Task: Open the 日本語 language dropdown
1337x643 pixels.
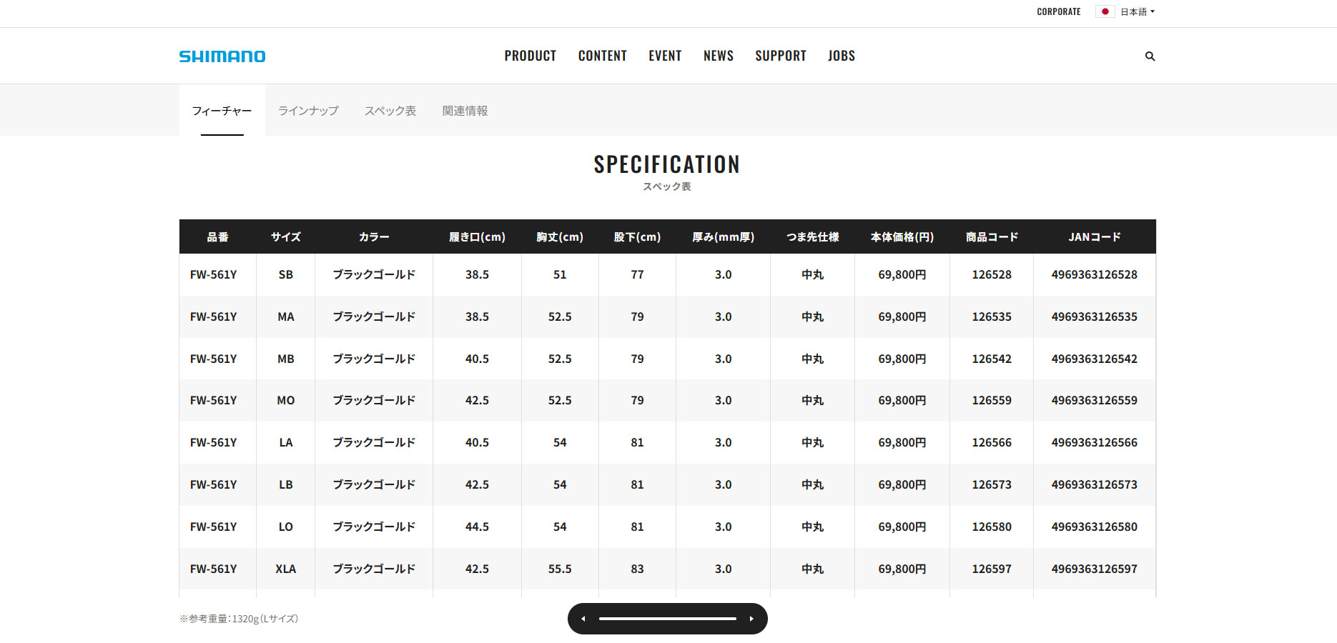Action: point(1135,11)
